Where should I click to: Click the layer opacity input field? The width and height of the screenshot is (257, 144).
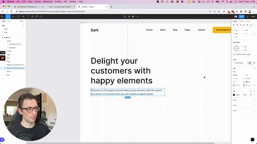pos(250,63)
